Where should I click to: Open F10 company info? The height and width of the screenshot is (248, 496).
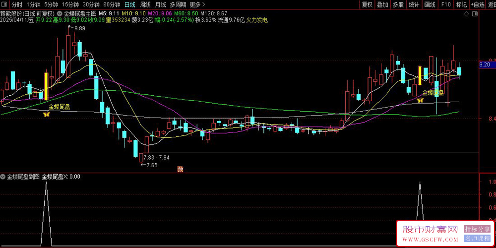point(446,4)
